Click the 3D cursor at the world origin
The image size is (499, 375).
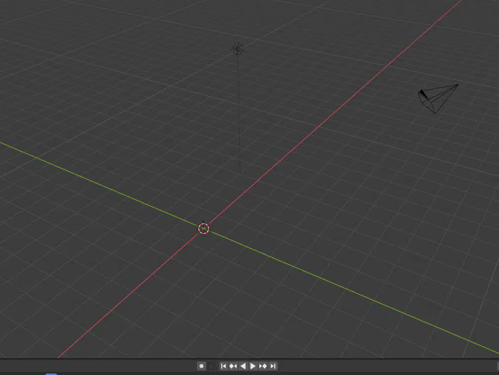(203, 228)
